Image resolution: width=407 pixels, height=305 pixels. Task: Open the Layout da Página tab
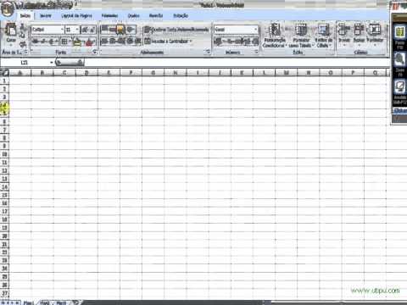tap(76, 16)
